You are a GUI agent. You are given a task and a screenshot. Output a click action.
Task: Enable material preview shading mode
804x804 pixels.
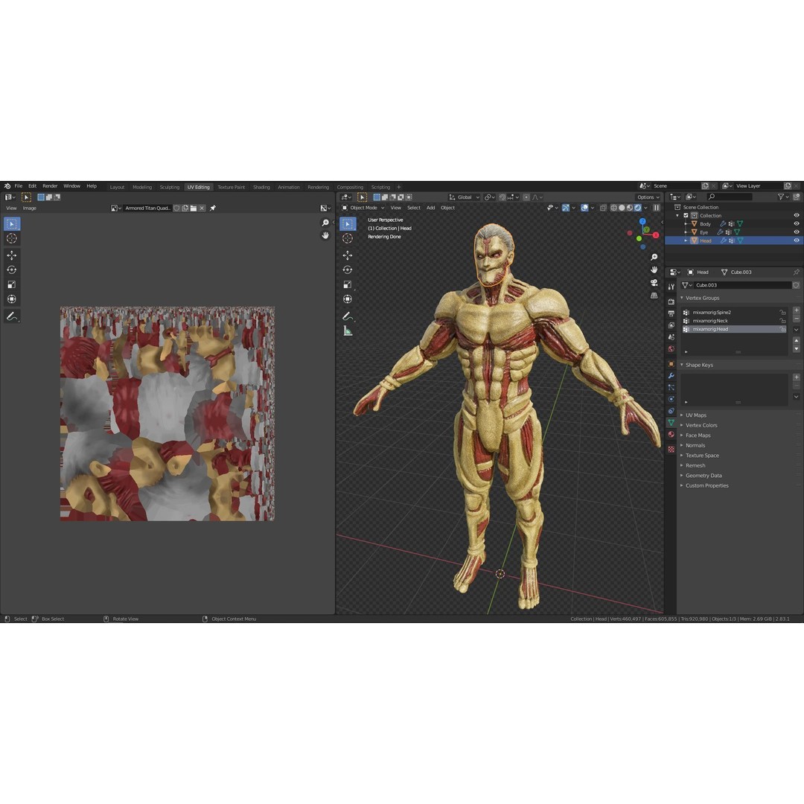(x=630, y=208)
